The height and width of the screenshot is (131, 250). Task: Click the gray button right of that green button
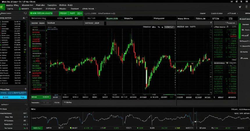(x=56, y=97)
